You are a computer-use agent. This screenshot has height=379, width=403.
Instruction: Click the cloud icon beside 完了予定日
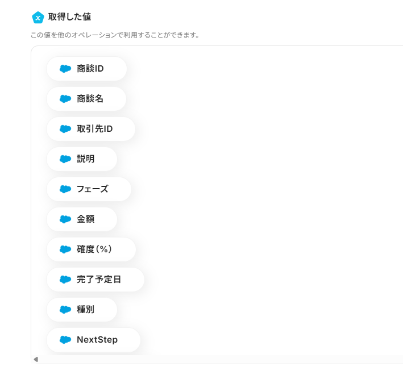(x=65, y=280)
